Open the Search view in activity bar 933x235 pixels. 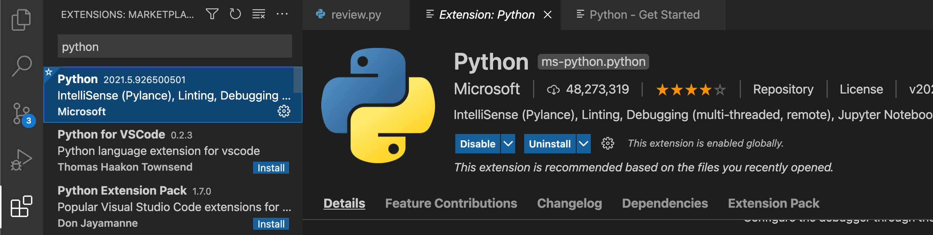coord(21,66)
